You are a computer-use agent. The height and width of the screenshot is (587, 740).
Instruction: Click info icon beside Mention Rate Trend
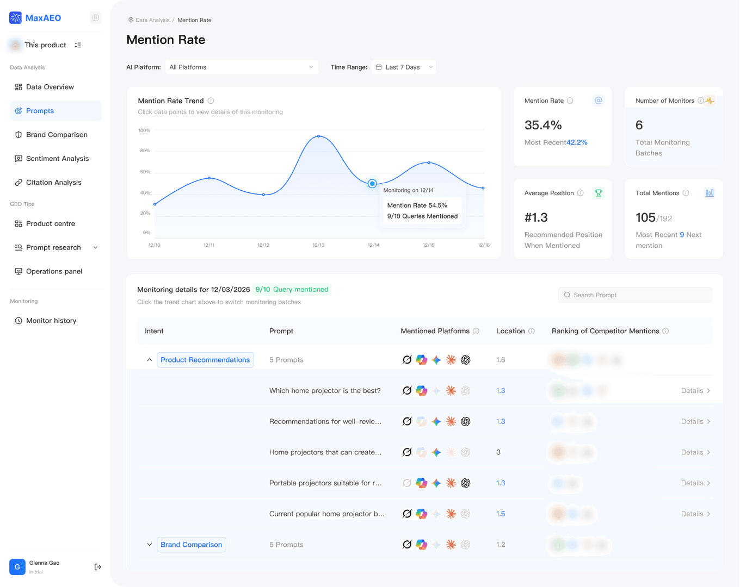click(x=211, y=101)
